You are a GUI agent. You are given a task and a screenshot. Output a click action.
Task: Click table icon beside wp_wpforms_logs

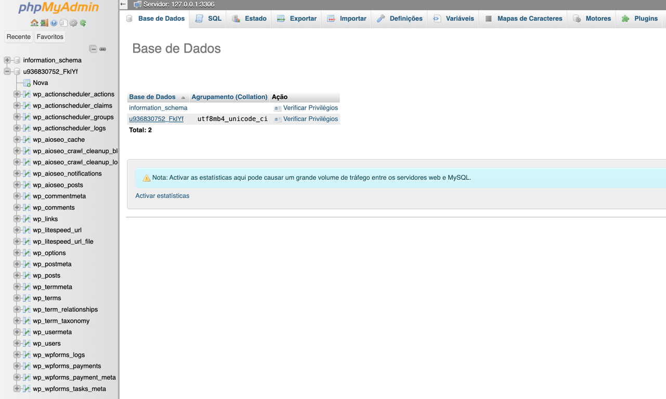coord(27,355)
